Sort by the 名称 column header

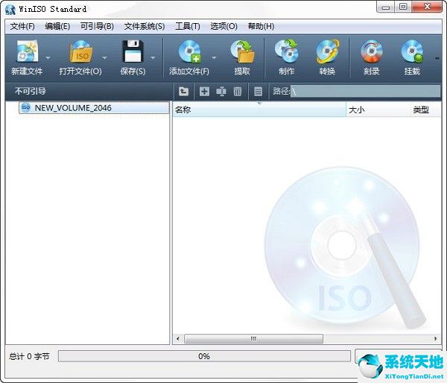258,110
